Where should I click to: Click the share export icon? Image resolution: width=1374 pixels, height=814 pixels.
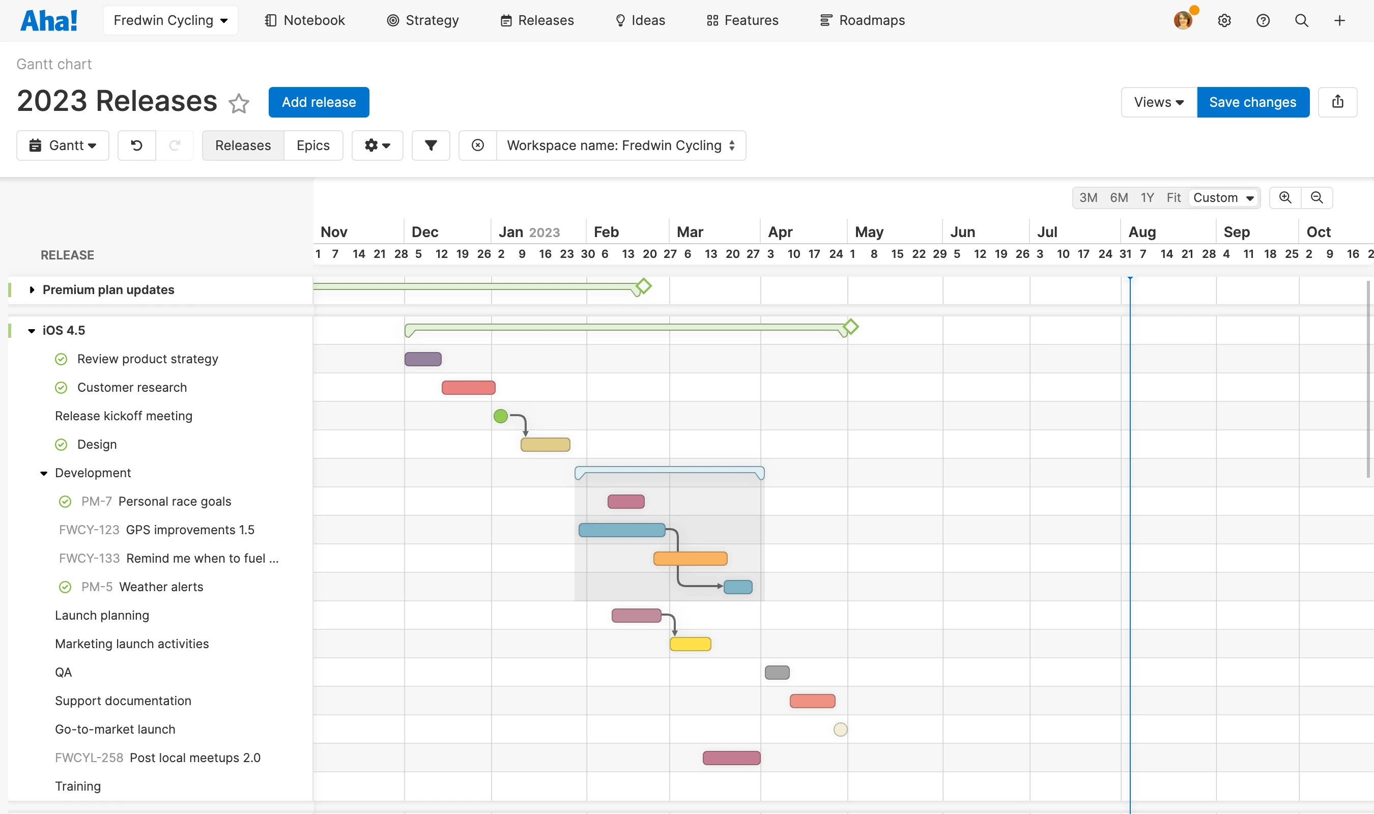1337,102
